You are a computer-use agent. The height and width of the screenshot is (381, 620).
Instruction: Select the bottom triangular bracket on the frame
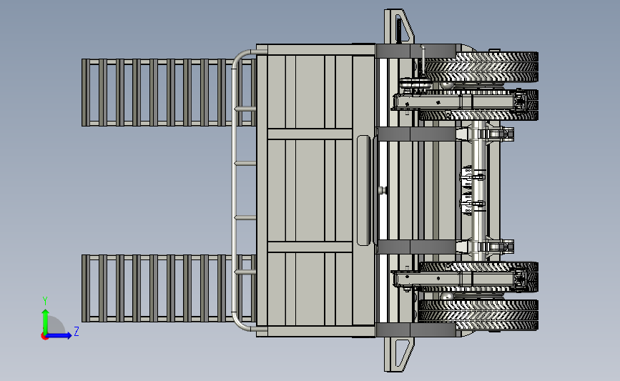(x=399, y=354)
